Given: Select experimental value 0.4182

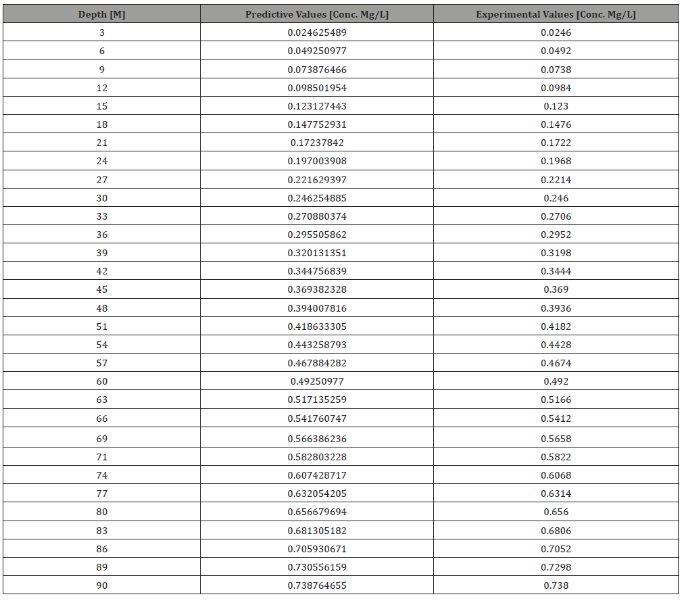Looking at the screenshot, I should click(556, 327).
